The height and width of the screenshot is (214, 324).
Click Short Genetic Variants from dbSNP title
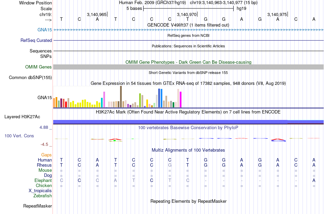pyautogui.click(x=188, y=73)
